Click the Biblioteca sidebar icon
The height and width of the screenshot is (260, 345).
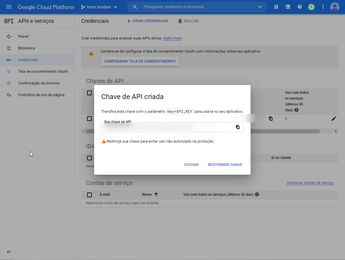pyautogui.click(x=9, y=48)
